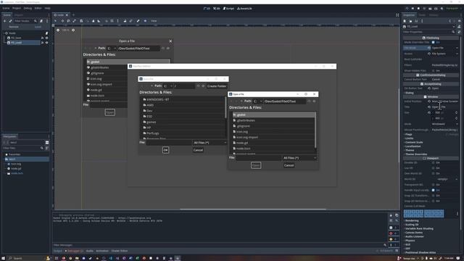Open All Files filter dropdown in Save dialog
The image size is (464, 261).
click(210, 143)
